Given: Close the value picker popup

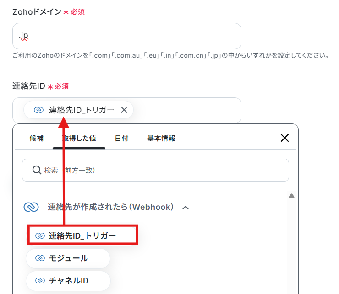Looking at the screenshot, I should click(284, 138).
